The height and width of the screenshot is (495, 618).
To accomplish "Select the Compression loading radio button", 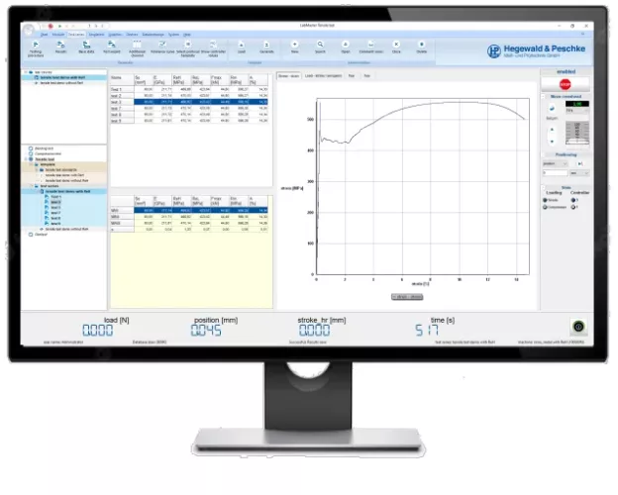I will tap(546, 206).
